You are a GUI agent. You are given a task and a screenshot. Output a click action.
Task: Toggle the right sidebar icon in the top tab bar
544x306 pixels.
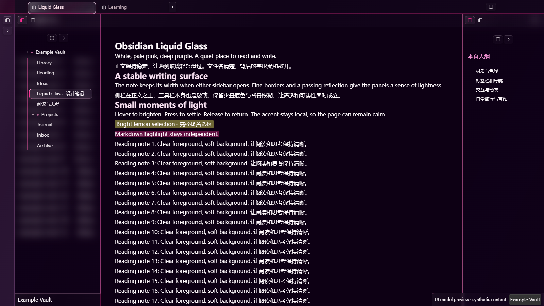491,7
